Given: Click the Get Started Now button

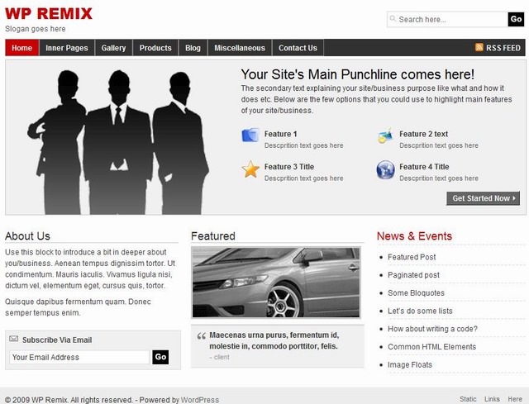Looking at the screenshot, I should point(483,198).
